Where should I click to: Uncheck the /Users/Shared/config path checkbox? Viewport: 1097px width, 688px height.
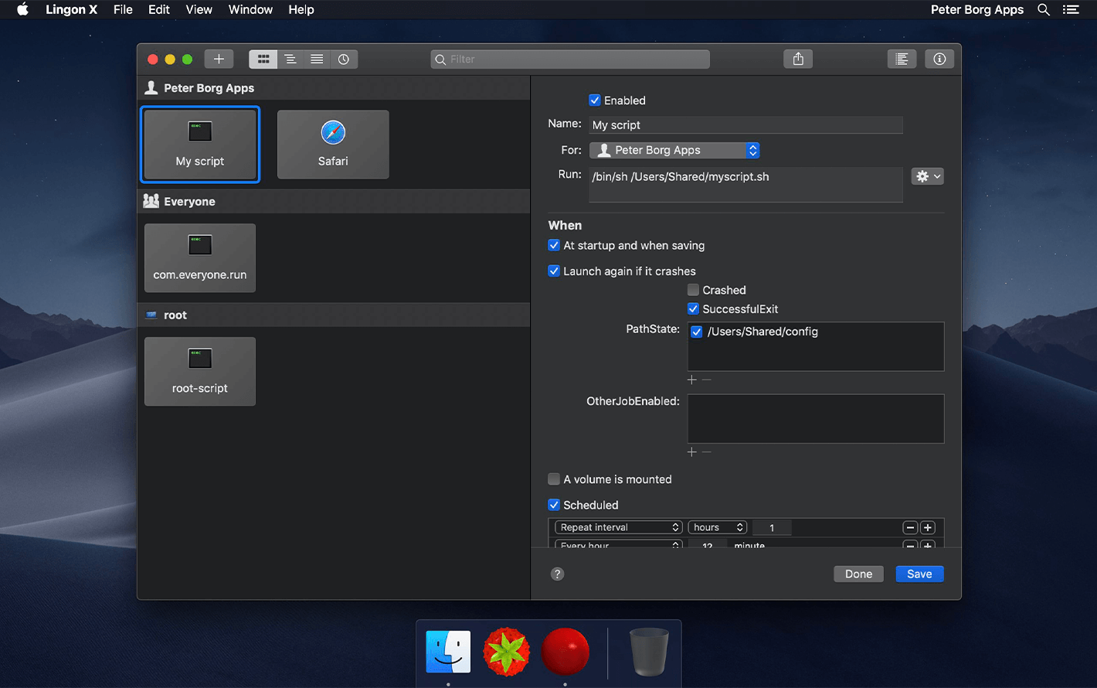point(697,332)
